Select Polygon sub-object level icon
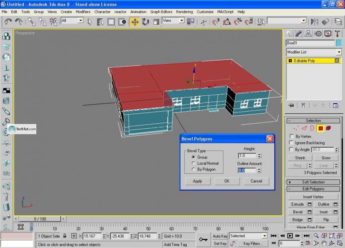345x248 pixels. pos(321,128)
